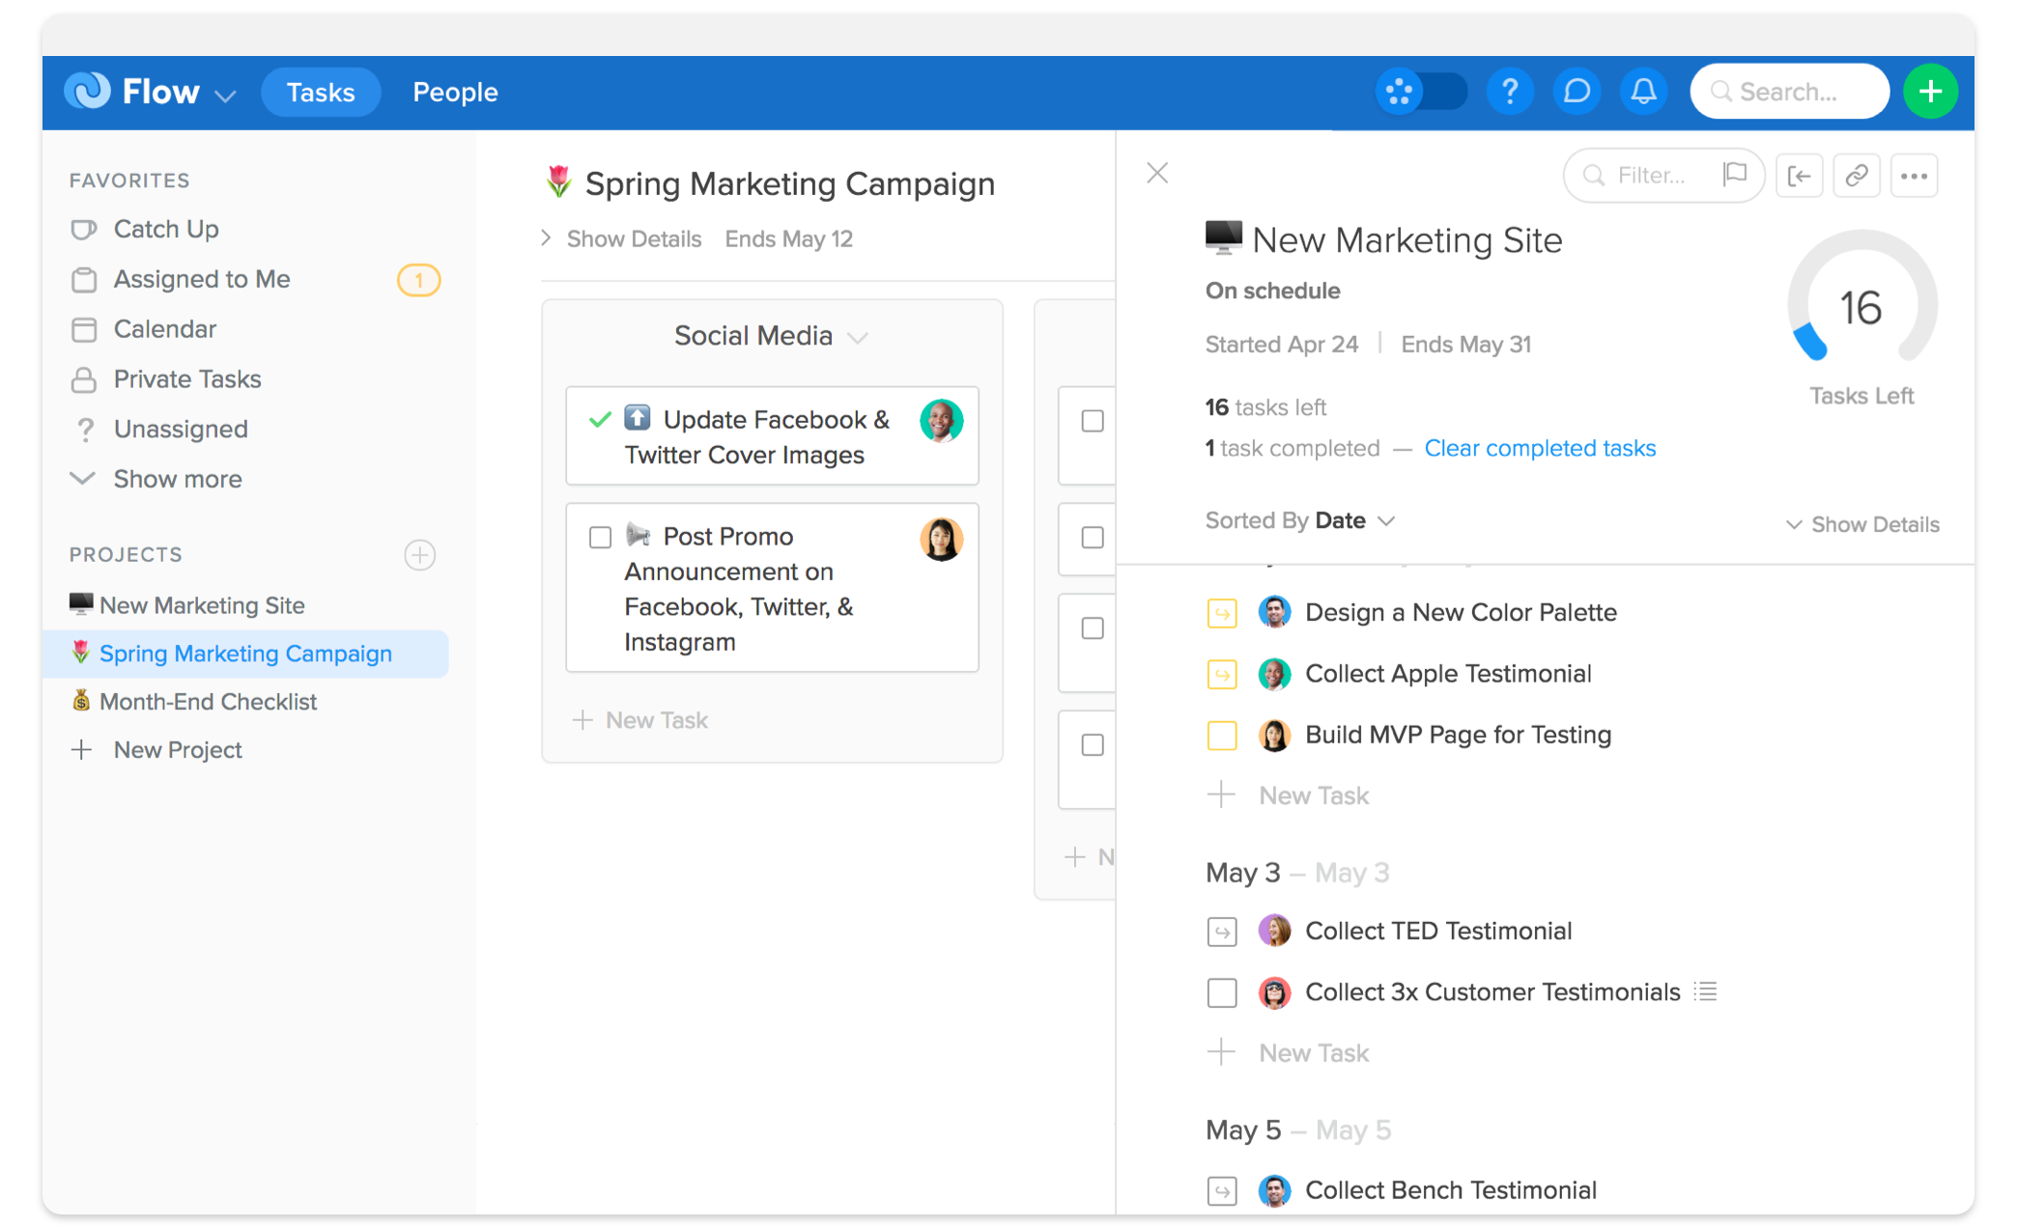Click the help question mark icon
This screenshot has width=2017, height=1228.
click(x=1510, y=92)
